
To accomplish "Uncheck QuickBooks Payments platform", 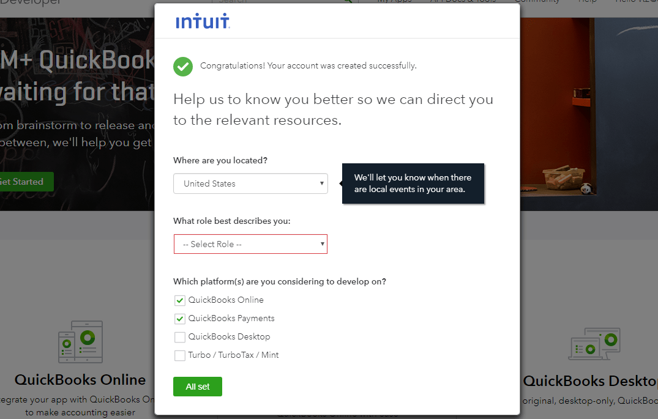I will (179, 319).
